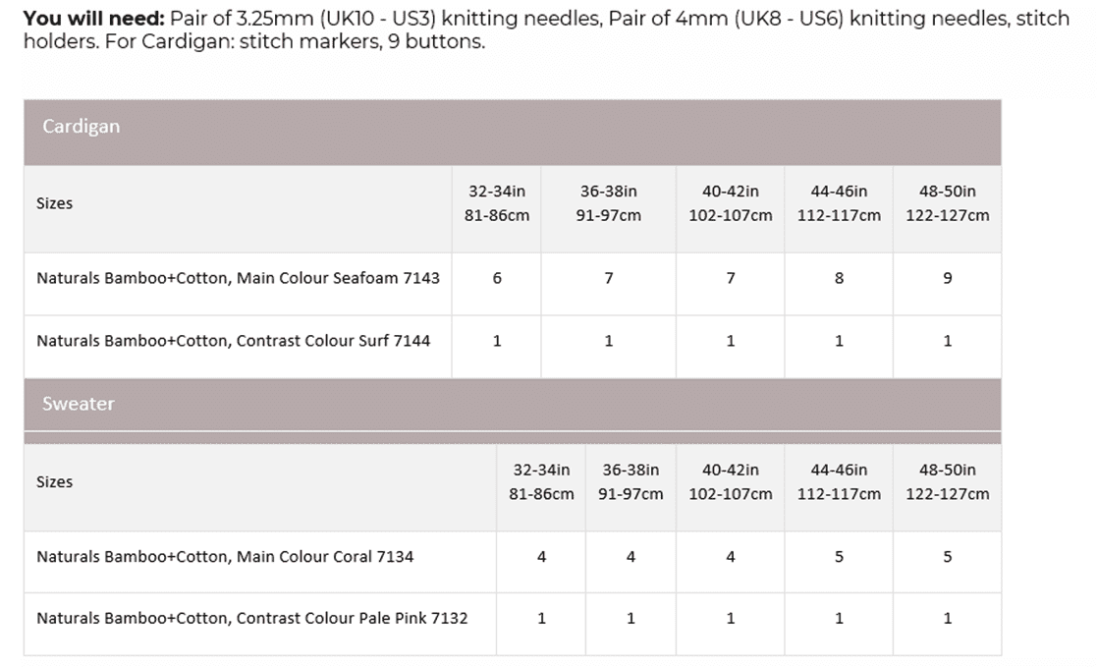1097x667 pixels.
Task: Click the Contrast Colour Surf 7144 row label
Action: [233, 341]
